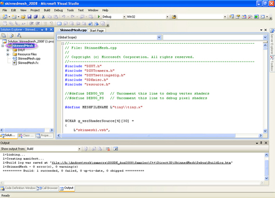Open the Object Browser toolbar icon
Image resolution: width=275 pixels, height=198 pixels.
(x=244, y=17)
